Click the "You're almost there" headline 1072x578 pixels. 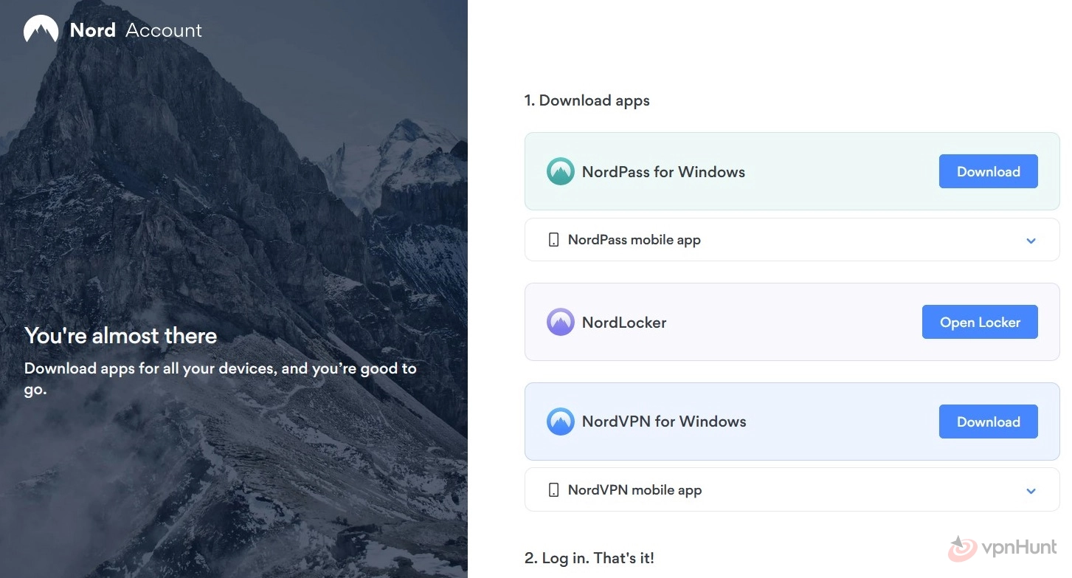pyautogui.click(x=121, y=336)
